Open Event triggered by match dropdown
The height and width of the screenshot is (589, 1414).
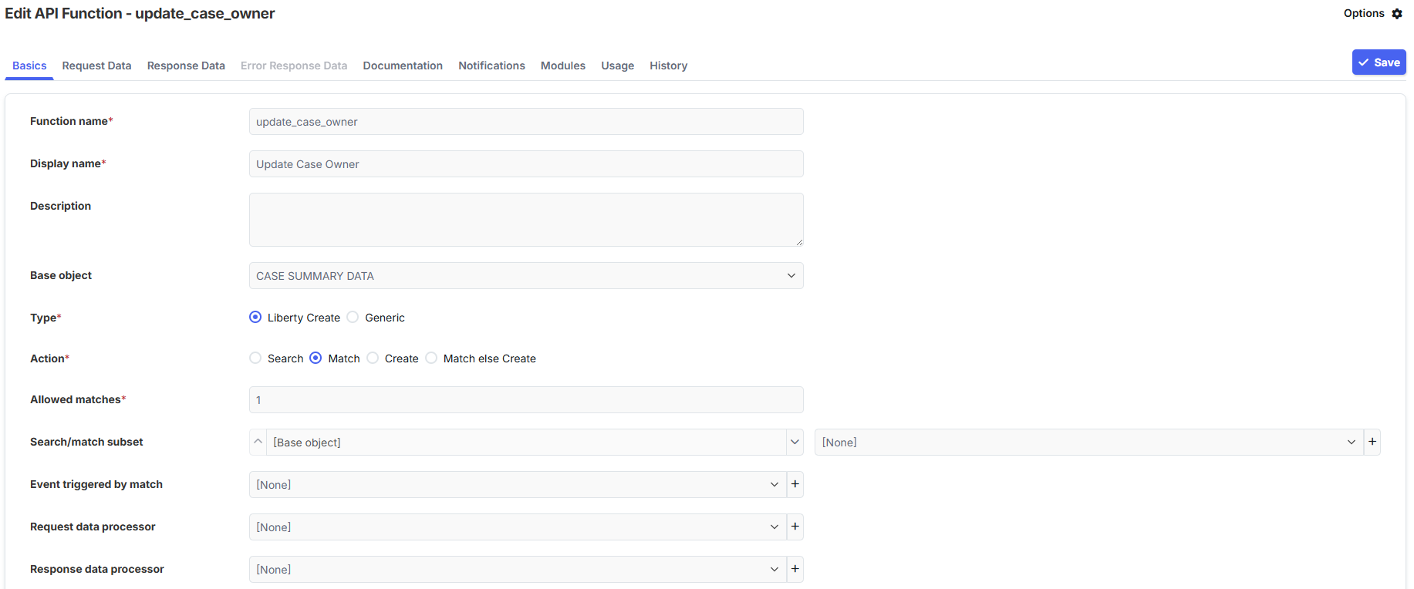tap(518, 484)
